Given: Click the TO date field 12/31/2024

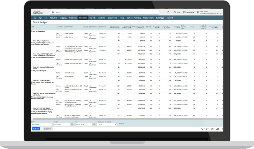Looking at the screenshot, I should [x=84, y=124].
